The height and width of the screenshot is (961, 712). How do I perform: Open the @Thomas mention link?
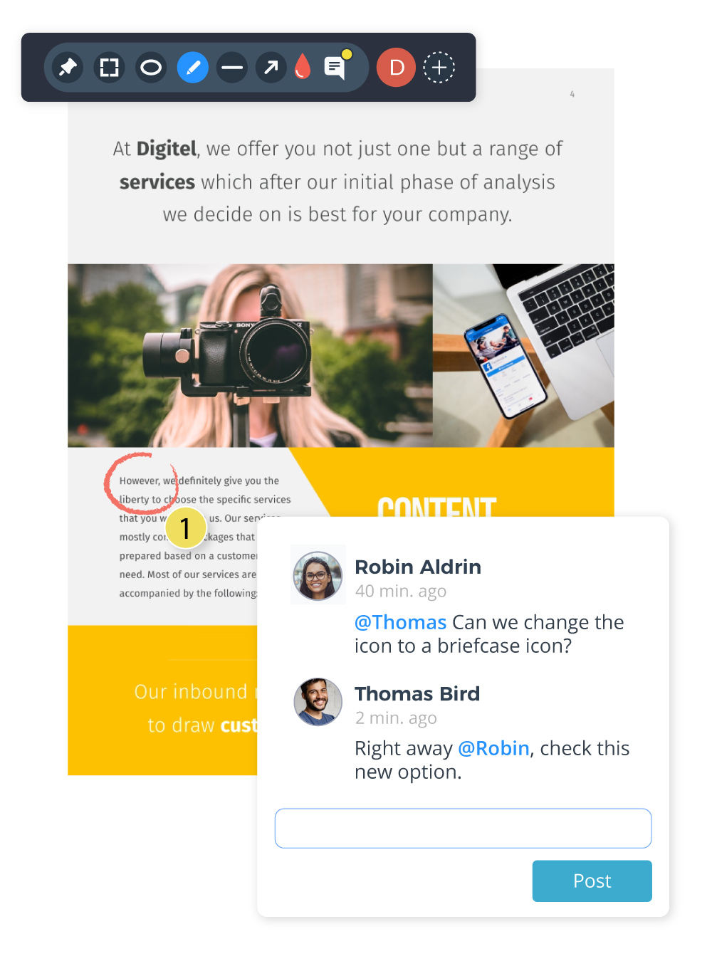(401, 622)
